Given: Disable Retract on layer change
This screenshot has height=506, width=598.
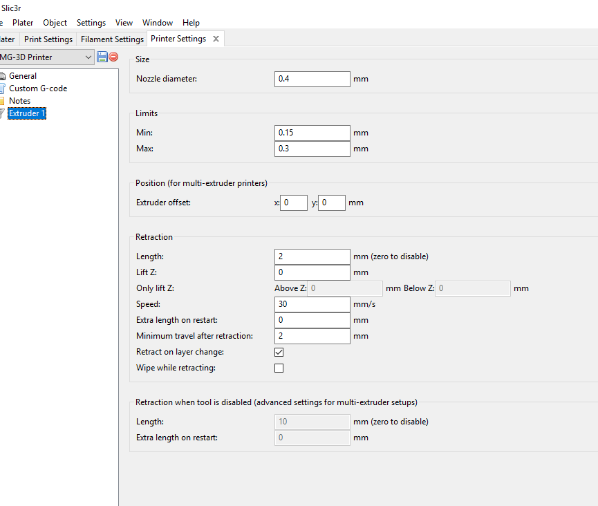Looking at the screenshot, I should 279,352.
